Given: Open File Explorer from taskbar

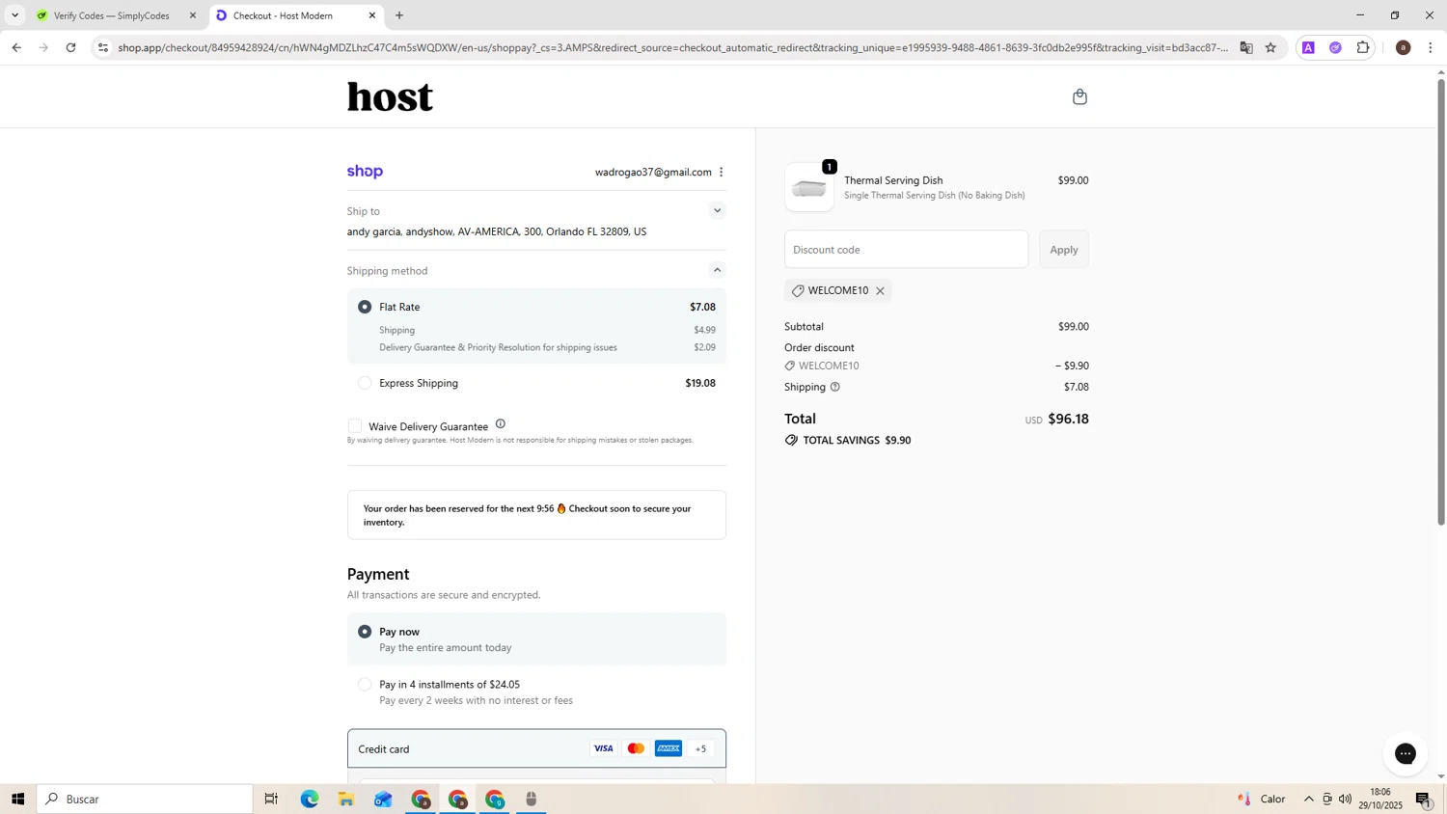Looking at the screenshot, I should tap(346, 799).
